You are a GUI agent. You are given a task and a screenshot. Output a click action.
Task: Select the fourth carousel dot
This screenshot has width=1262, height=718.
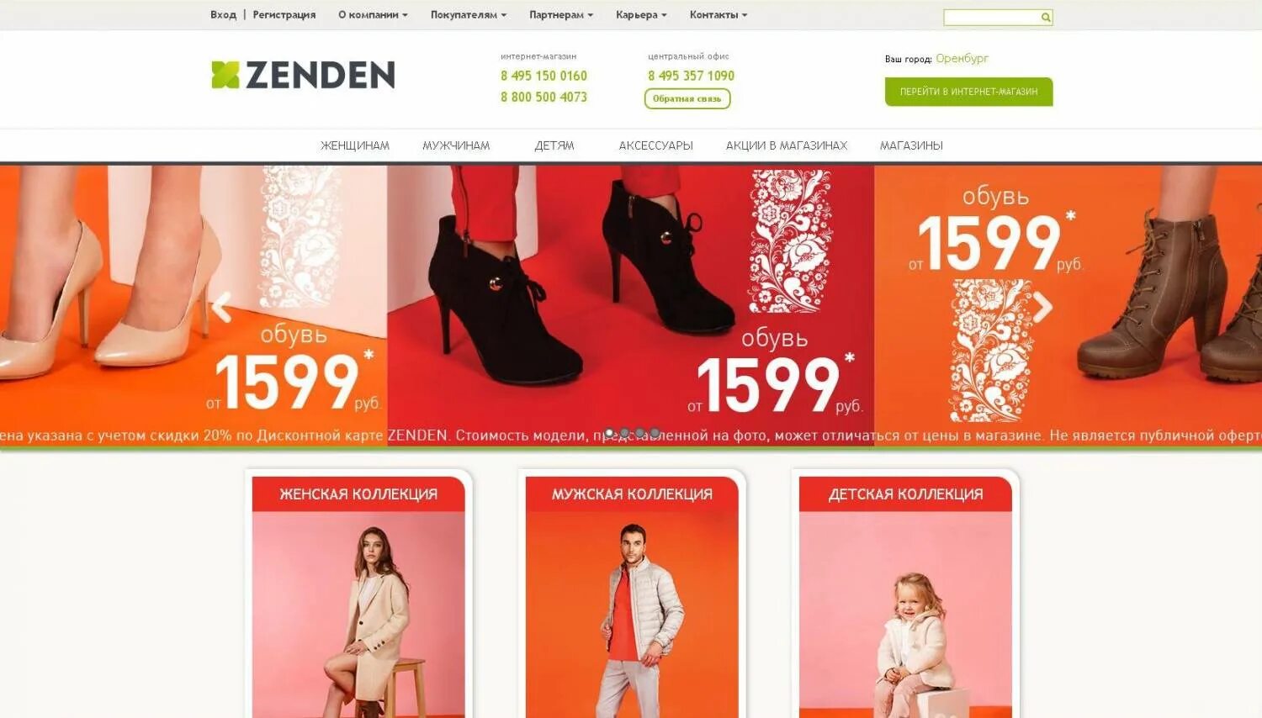[x=655, y=433]
